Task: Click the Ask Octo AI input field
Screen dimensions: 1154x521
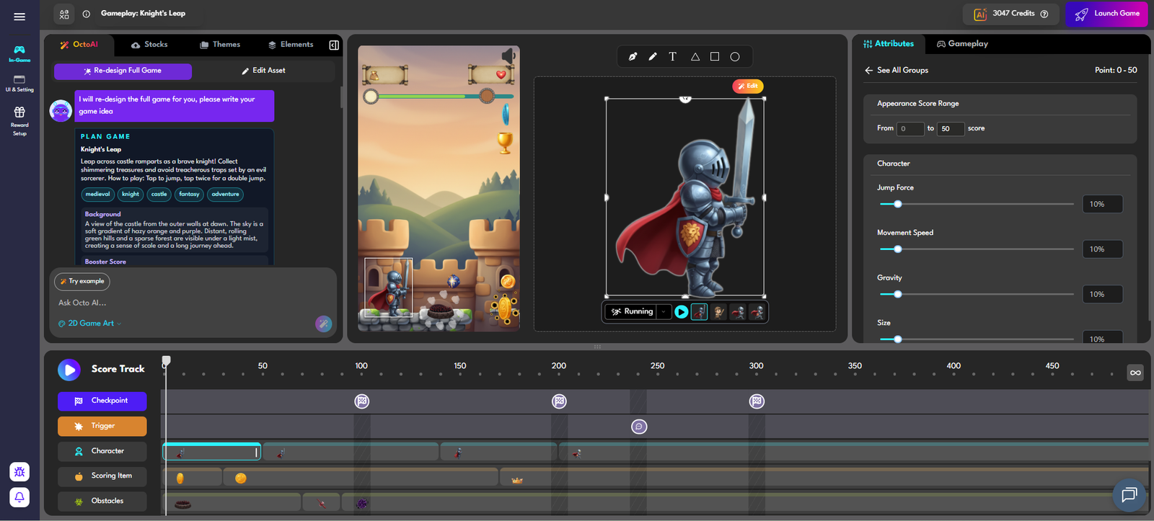Action: 180,303
